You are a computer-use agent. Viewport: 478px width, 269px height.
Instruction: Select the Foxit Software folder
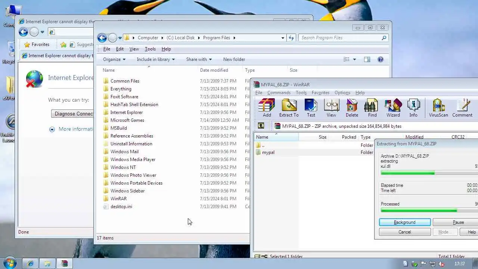124,97
